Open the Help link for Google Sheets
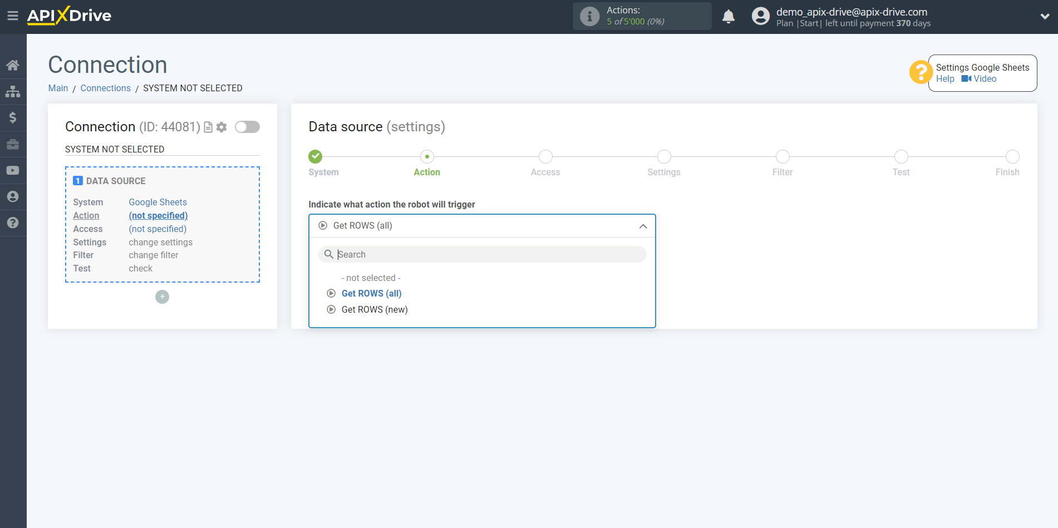1058x528 pixels. tap(945, 79)
